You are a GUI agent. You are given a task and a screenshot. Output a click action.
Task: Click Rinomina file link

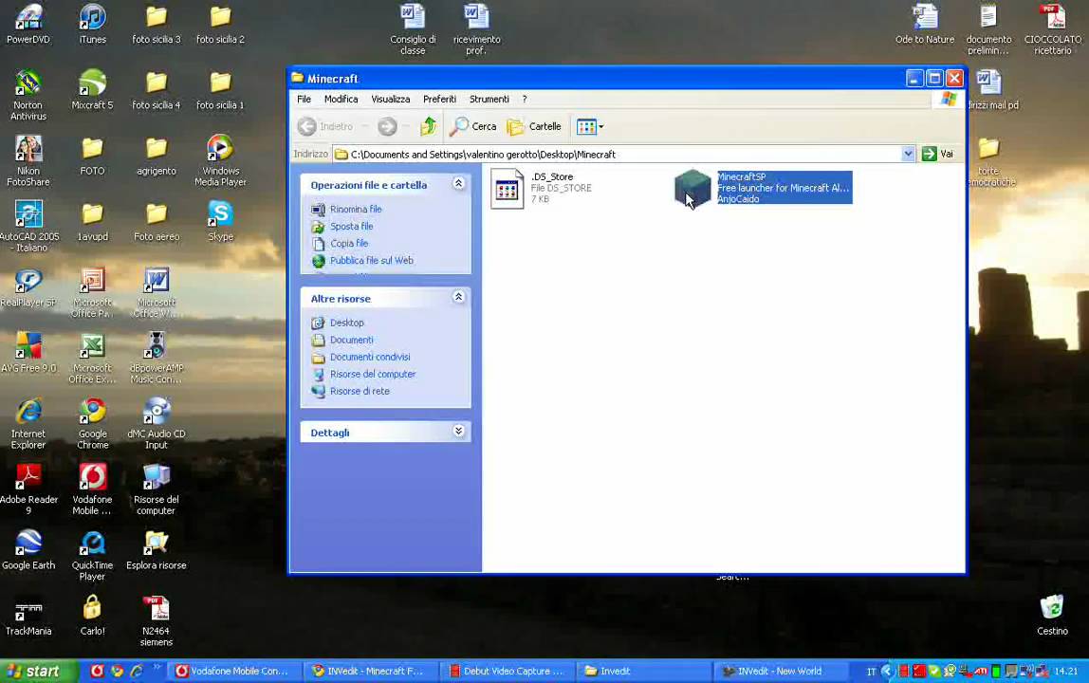click(x=356, y=209)
